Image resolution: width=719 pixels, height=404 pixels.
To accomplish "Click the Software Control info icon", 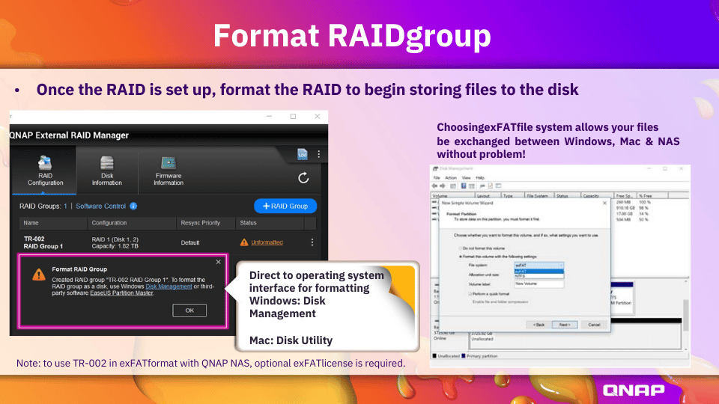I will click(x=133, y=206).
